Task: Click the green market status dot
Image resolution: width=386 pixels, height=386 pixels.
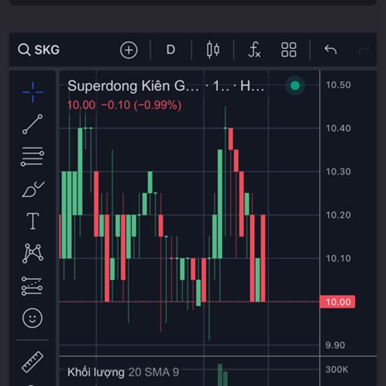Action: 295,86
